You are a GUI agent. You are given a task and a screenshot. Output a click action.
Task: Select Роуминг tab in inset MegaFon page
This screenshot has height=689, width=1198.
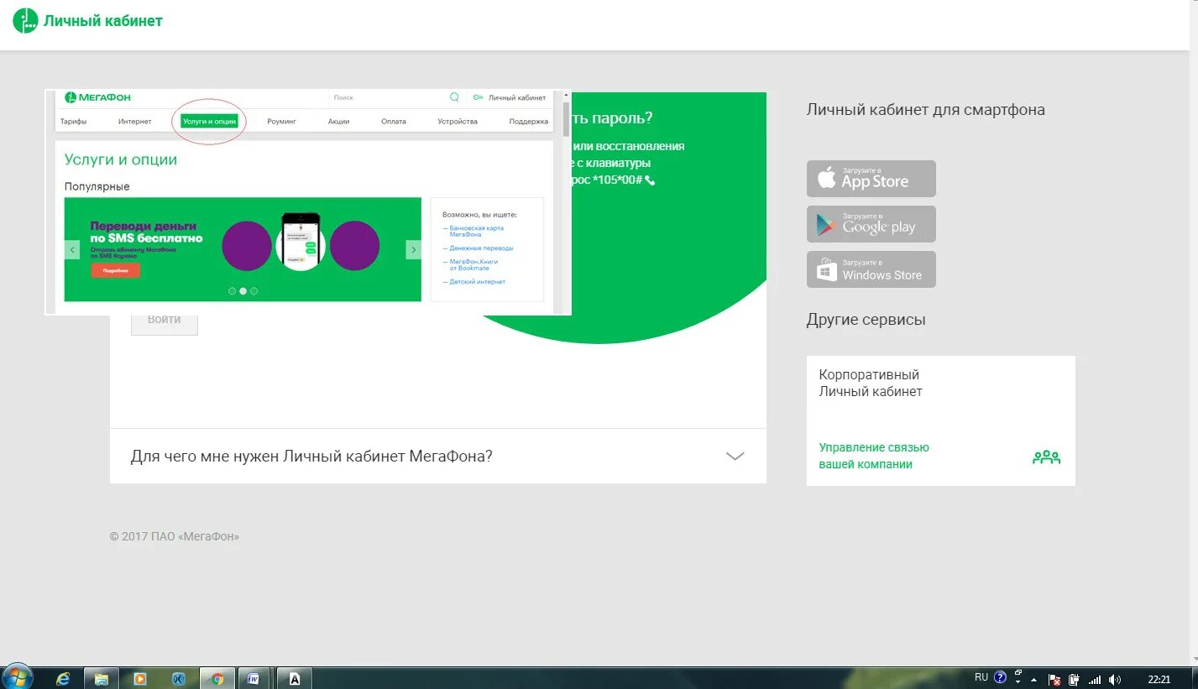tap(282, 122)
